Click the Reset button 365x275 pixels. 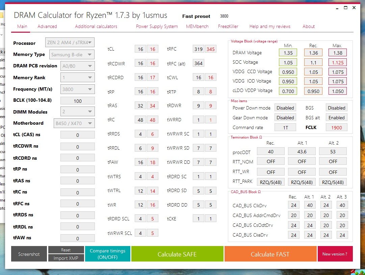coord(66,250)
